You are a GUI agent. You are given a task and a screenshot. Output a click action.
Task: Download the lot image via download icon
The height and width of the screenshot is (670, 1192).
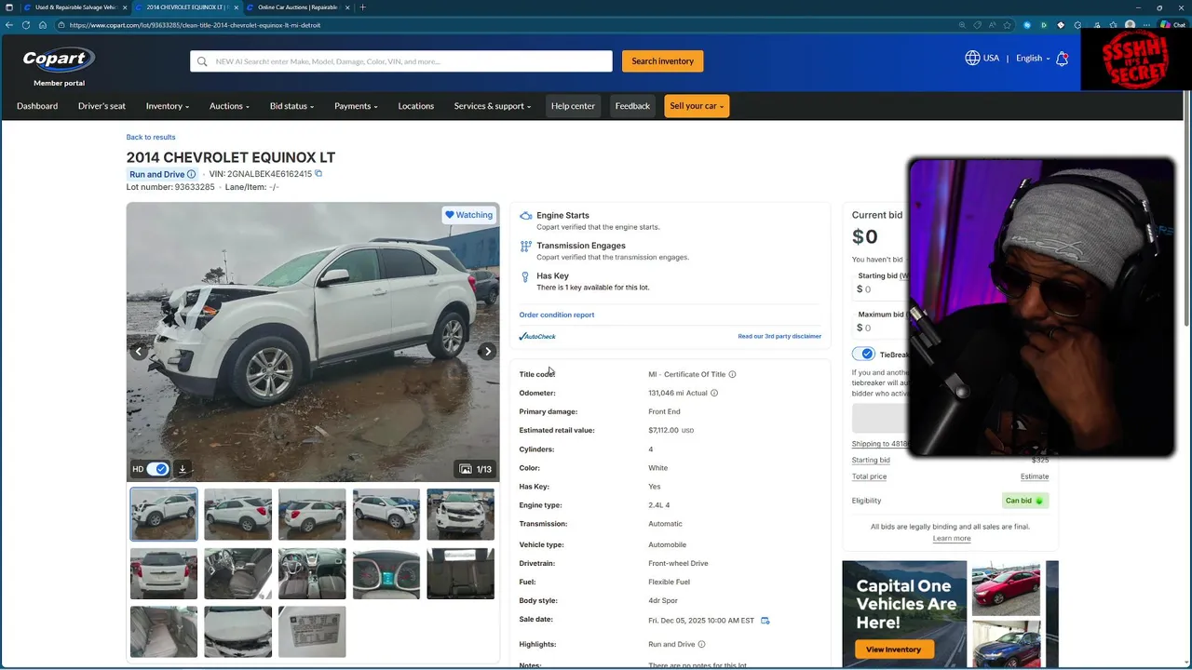pos(183,469)
